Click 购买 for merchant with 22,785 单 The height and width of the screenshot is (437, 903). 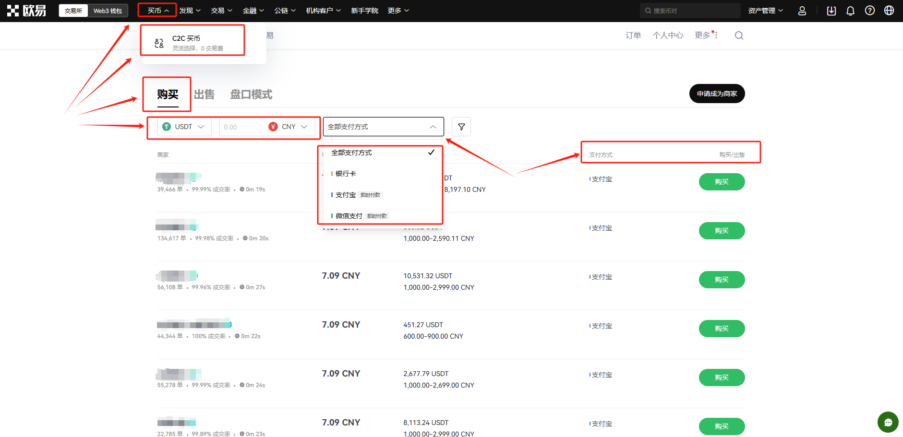[722, 426]
